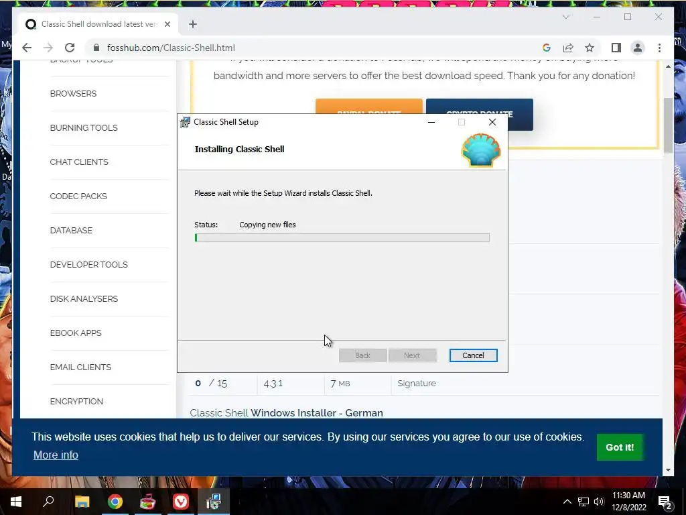
Task: Open CODEC PACKS category
Action: tap(78, 196)
